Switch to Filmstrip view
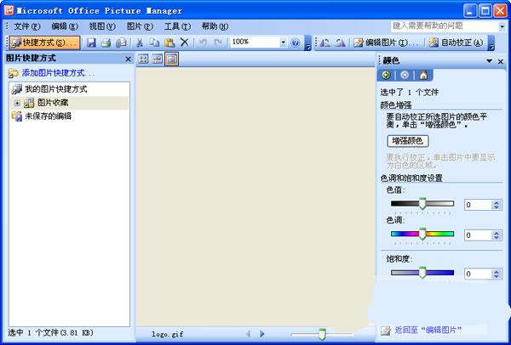Image resolution: width=511 pixels, height=345 pixels. coord(158,59)
